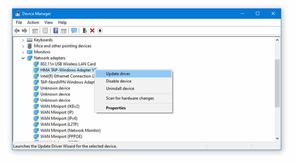296x163 pixels.
Task: Click the Update driver toolbar icon
Action: click(85, 31)
